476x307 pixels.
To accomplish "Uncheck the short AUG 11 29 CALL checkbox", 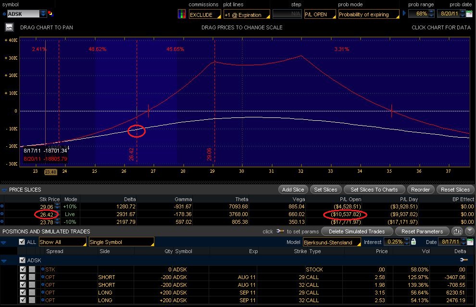I will pos(23,277).
